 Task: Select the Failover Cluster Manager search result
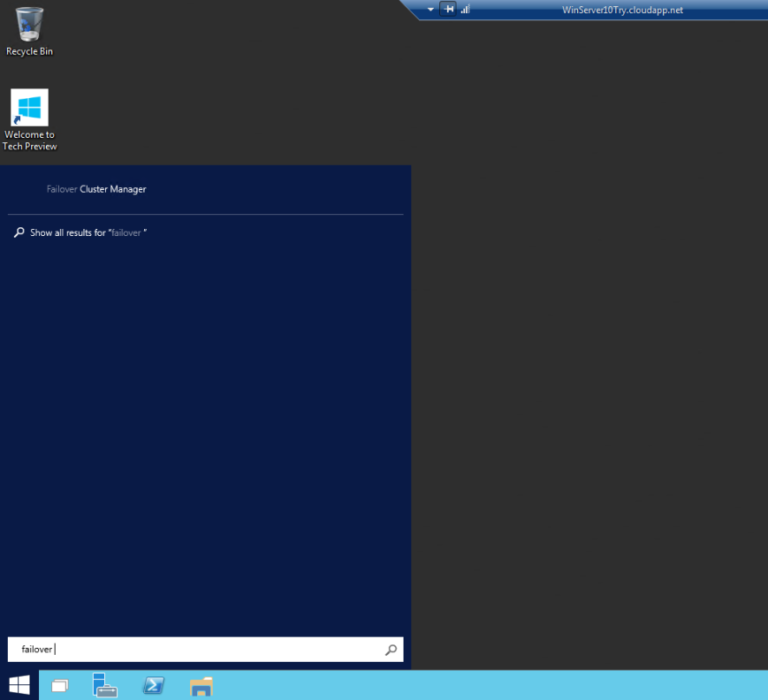tap(96, 189)
